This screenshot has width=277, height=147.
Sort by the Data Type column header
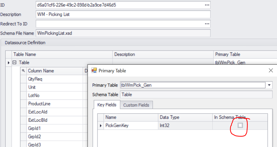click(x=185, y=117)
